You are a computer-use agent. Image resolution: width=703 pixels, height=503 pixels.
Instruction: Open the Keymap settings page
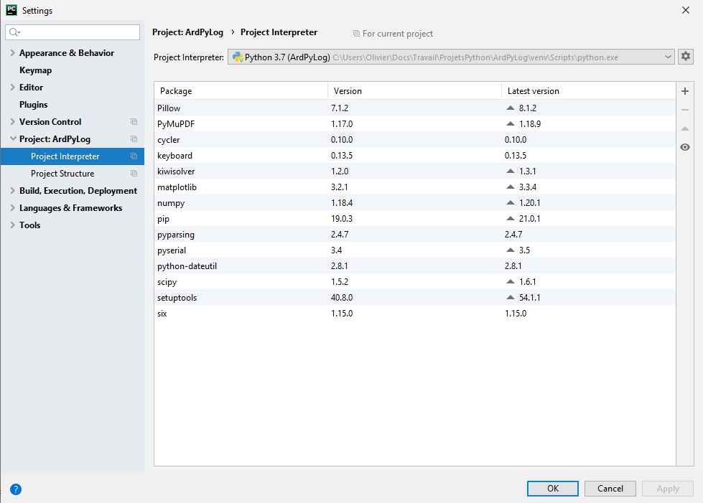[35, 70]
